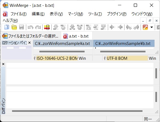Minimize the inner a.txt - b.txt document window

click(x=143, y=21)
